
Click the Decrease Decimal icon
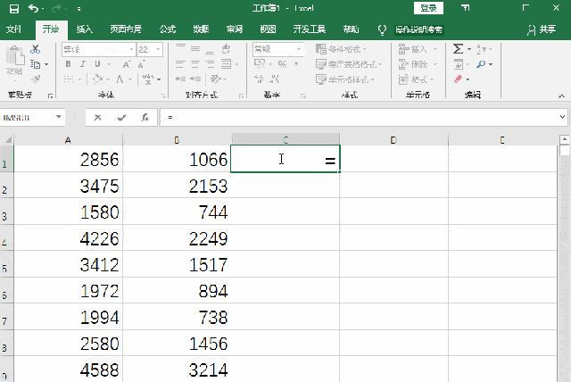(x=275, y=79)
